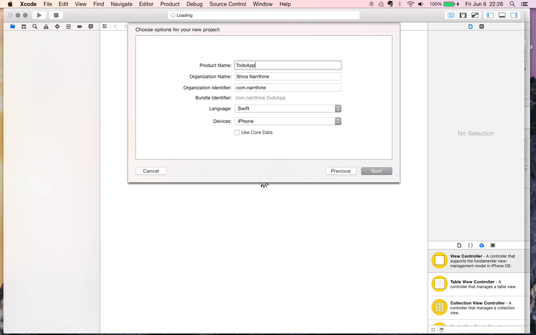536x335 pixels.
Task: Click the Previous button
Action: tap(341, 171)
